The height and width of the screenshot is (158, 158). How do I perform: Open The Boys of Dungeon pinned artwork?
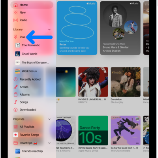[x=18, y=62]
